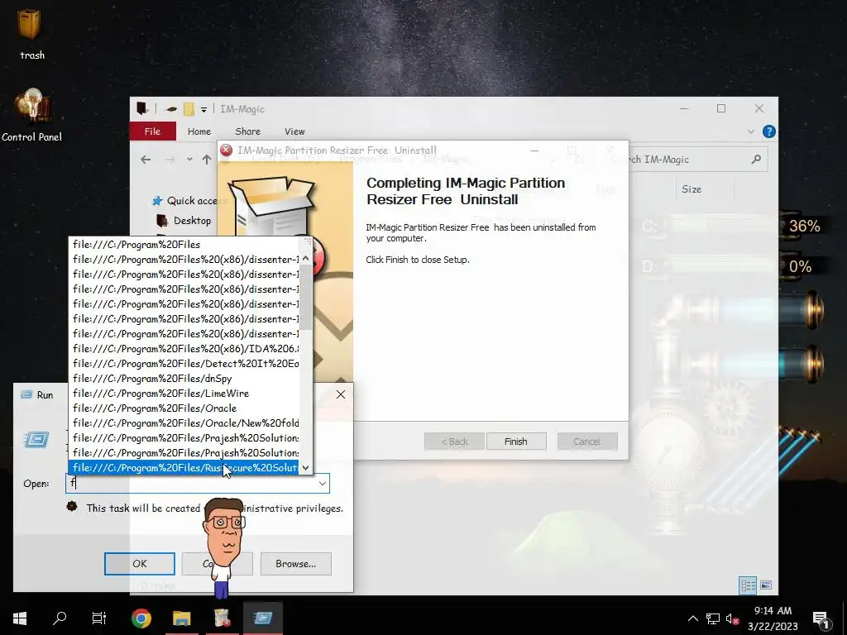This screenshot has width=847, height=635.
Task: Switch to uninstaller taskbar icon
Action: [222, 618]
